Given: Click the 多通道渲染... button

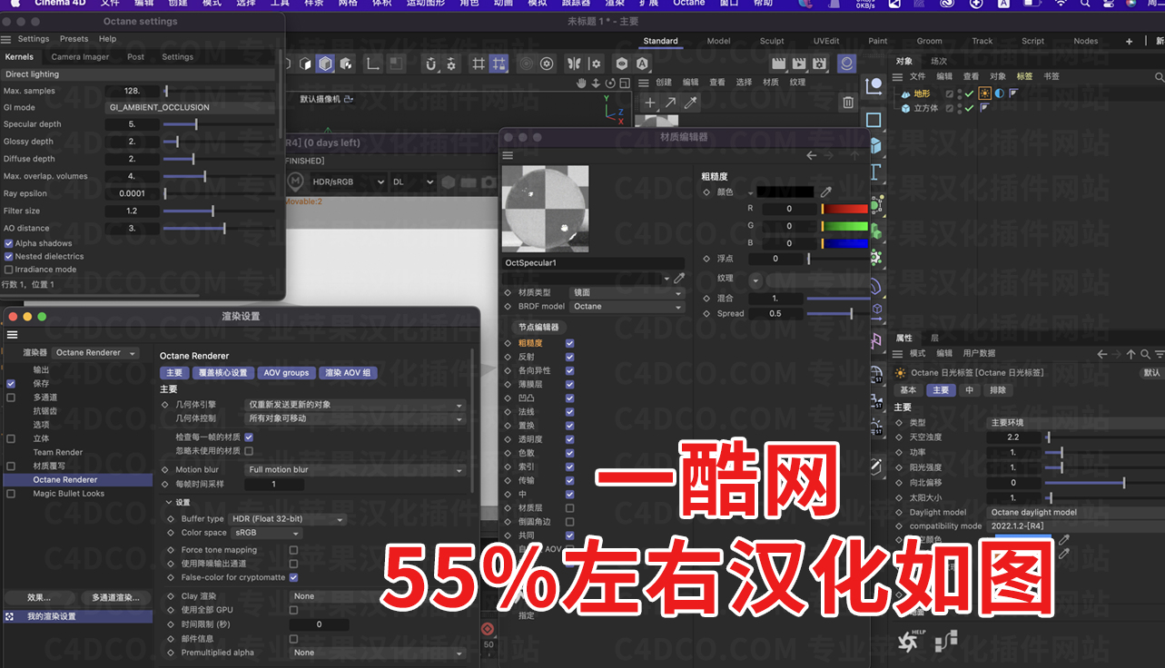Looking at the screenshot, I should pyautogui.click(x=115, y=598).
